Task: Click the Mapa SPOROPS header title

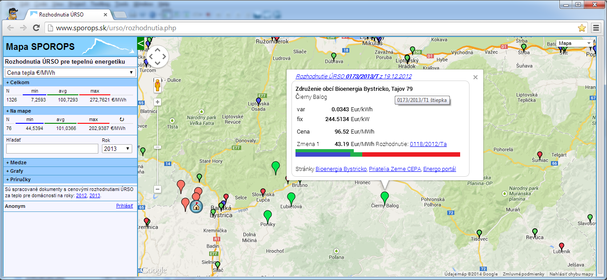Action: (40, 47)
